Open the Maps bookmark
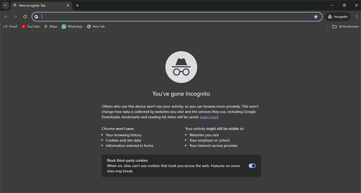 (51, 26)
